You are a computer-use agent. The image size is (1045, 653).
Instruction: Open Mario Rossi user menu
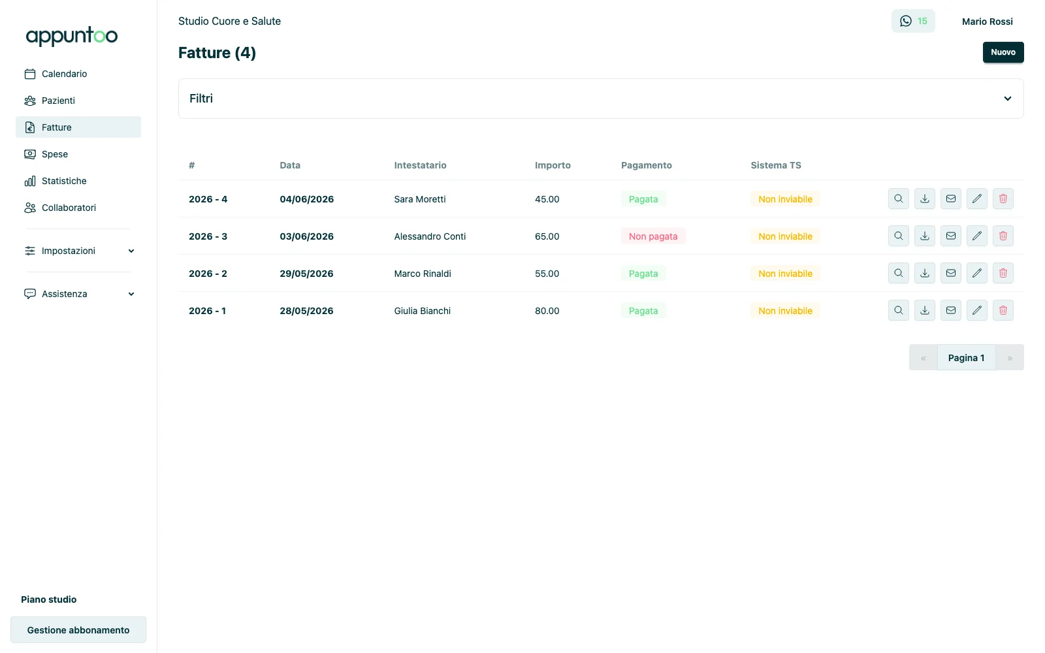click(x=987, y=22)
